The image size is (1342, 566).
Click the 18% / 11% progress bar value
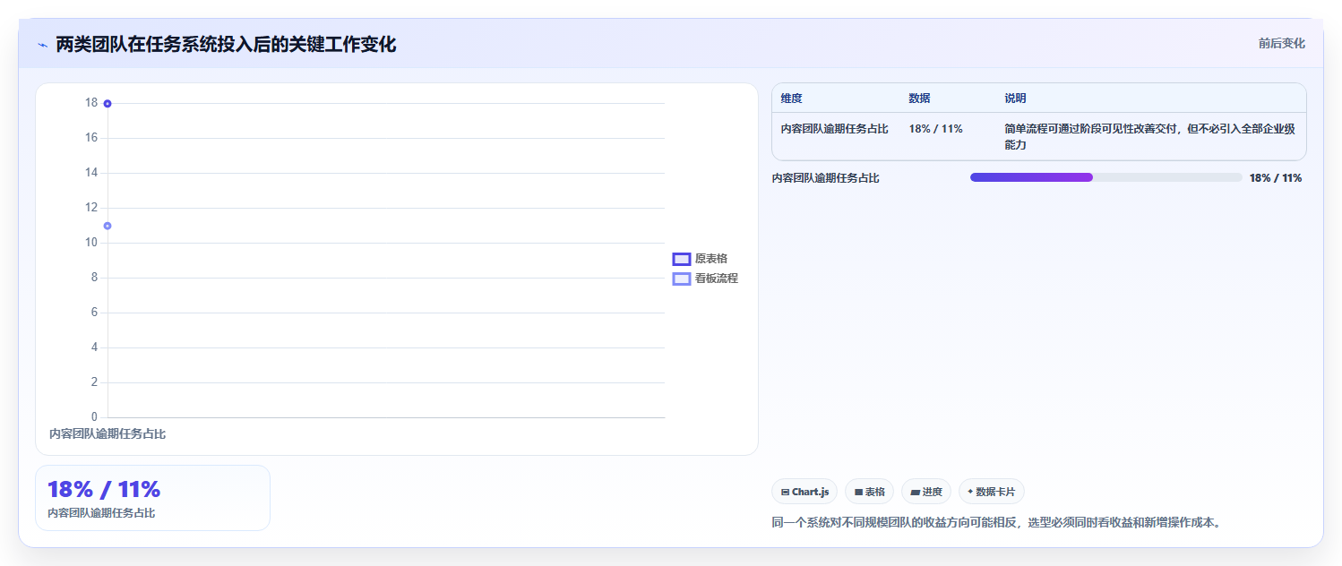click(1276, 178)
